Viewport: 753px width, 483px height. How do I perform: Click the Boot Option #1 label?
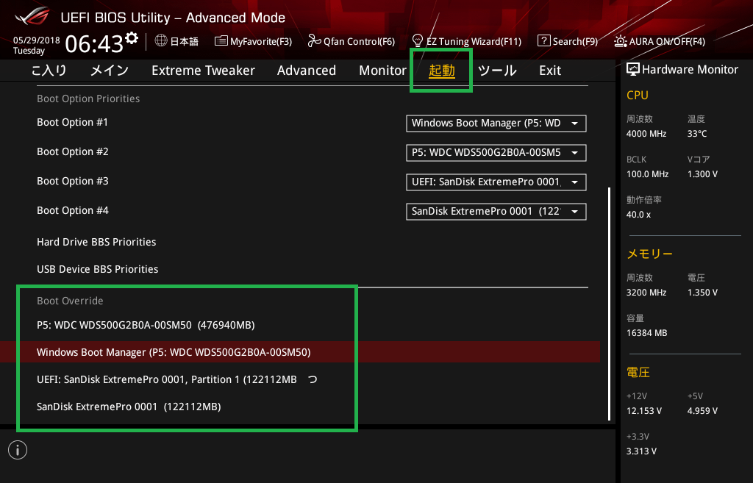click(x=73, y=123)
